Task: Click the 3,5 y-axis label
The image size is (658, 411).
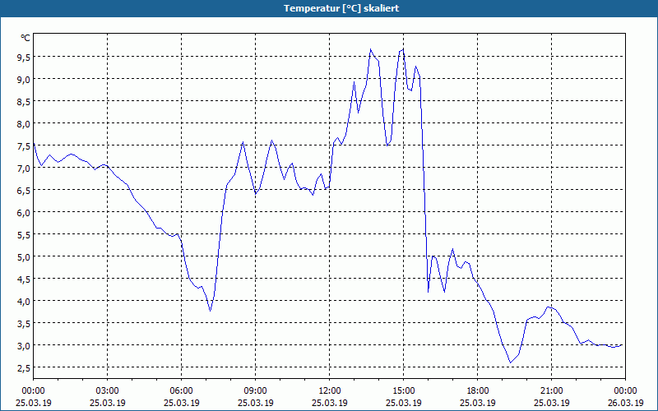Action: click(23, 324)
